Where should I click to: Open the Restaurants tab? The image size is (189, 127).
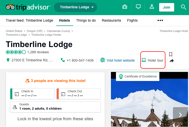click(x=111, y=20)
